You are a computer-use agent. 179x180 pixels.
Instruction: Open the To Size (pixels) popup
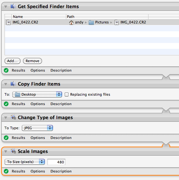point(25,162)
